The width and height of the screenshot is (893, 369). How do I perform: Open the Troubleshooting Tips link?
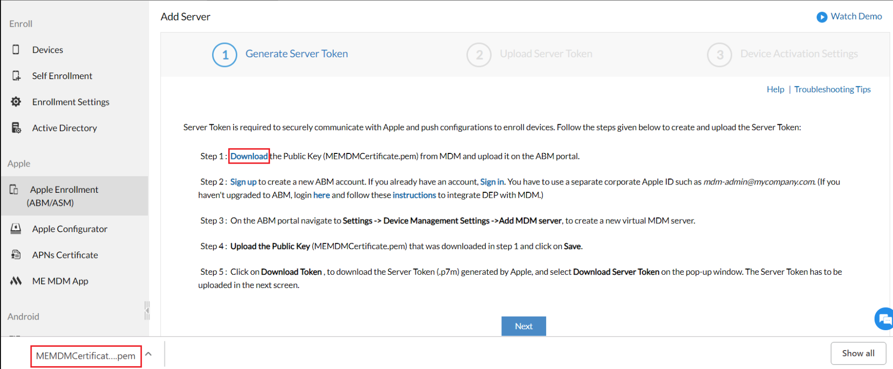[x=832, y=89]
